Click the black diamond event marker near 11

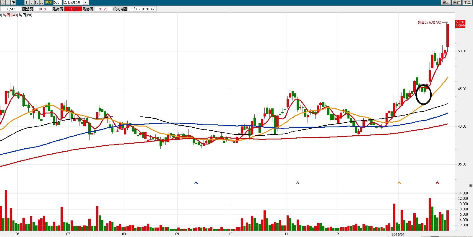coord(298,183)
